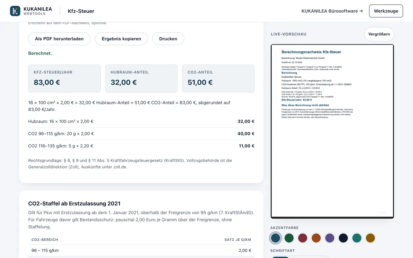
Task: Click the 2,00 € rate cell
Action: tap(245, 250)
